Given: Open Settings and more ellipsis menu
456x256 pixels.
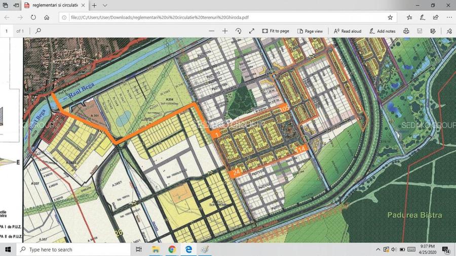Looking at the screenshot, I should [x=448, y=17].
